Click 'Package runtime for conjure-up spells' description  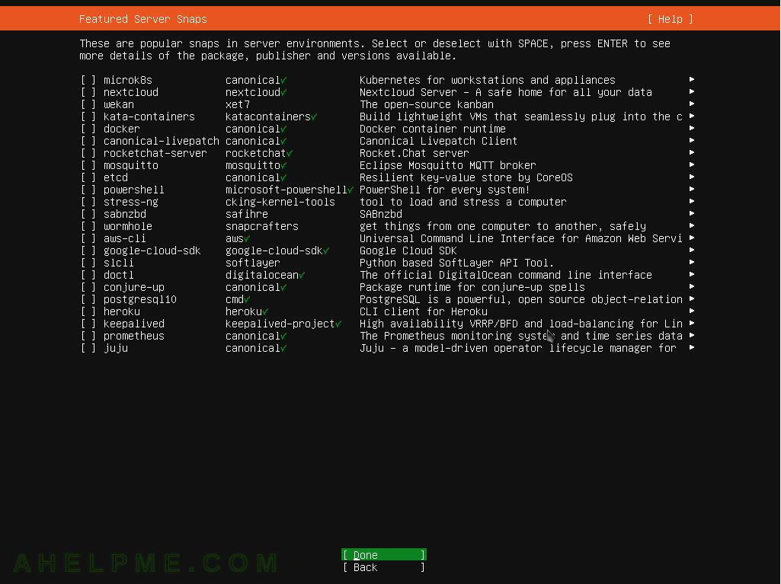472,287
